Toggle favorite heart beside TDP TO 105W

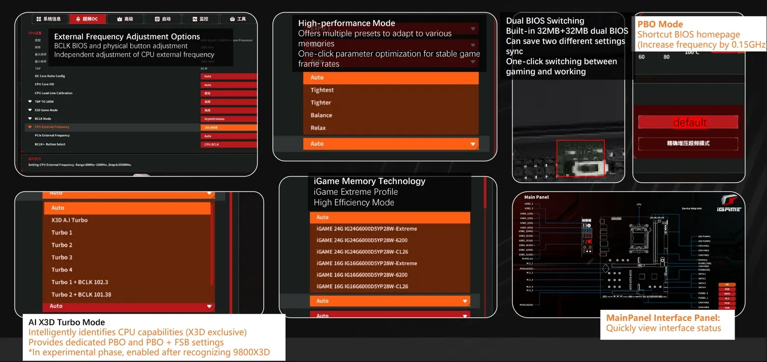pyautogui.click(x=30, y=101)
